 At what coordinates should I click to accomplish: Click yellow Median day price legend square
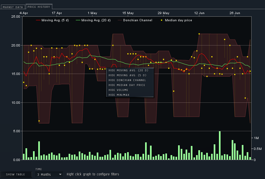coord(162,20)
